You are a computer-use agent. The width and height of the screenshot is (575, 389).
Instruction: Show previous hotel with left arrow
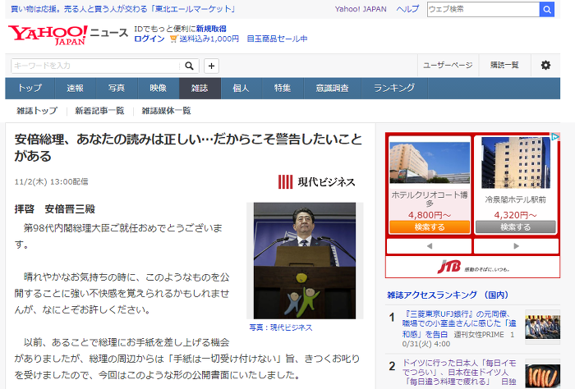point(429,246)
